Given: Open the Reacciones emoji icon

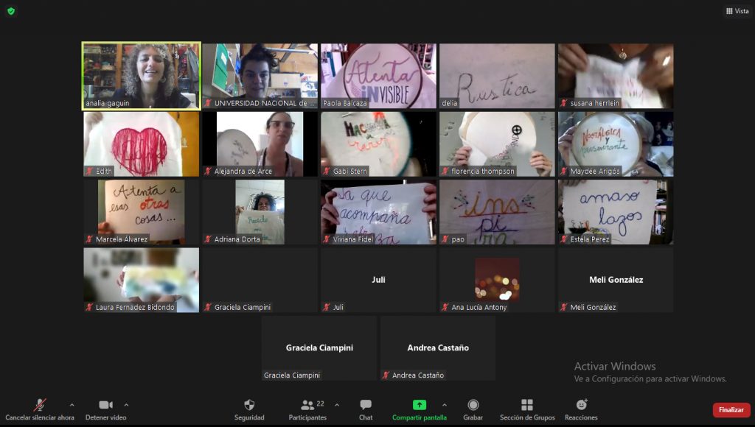Looking at the screenshot, I should tap(581, 405).
